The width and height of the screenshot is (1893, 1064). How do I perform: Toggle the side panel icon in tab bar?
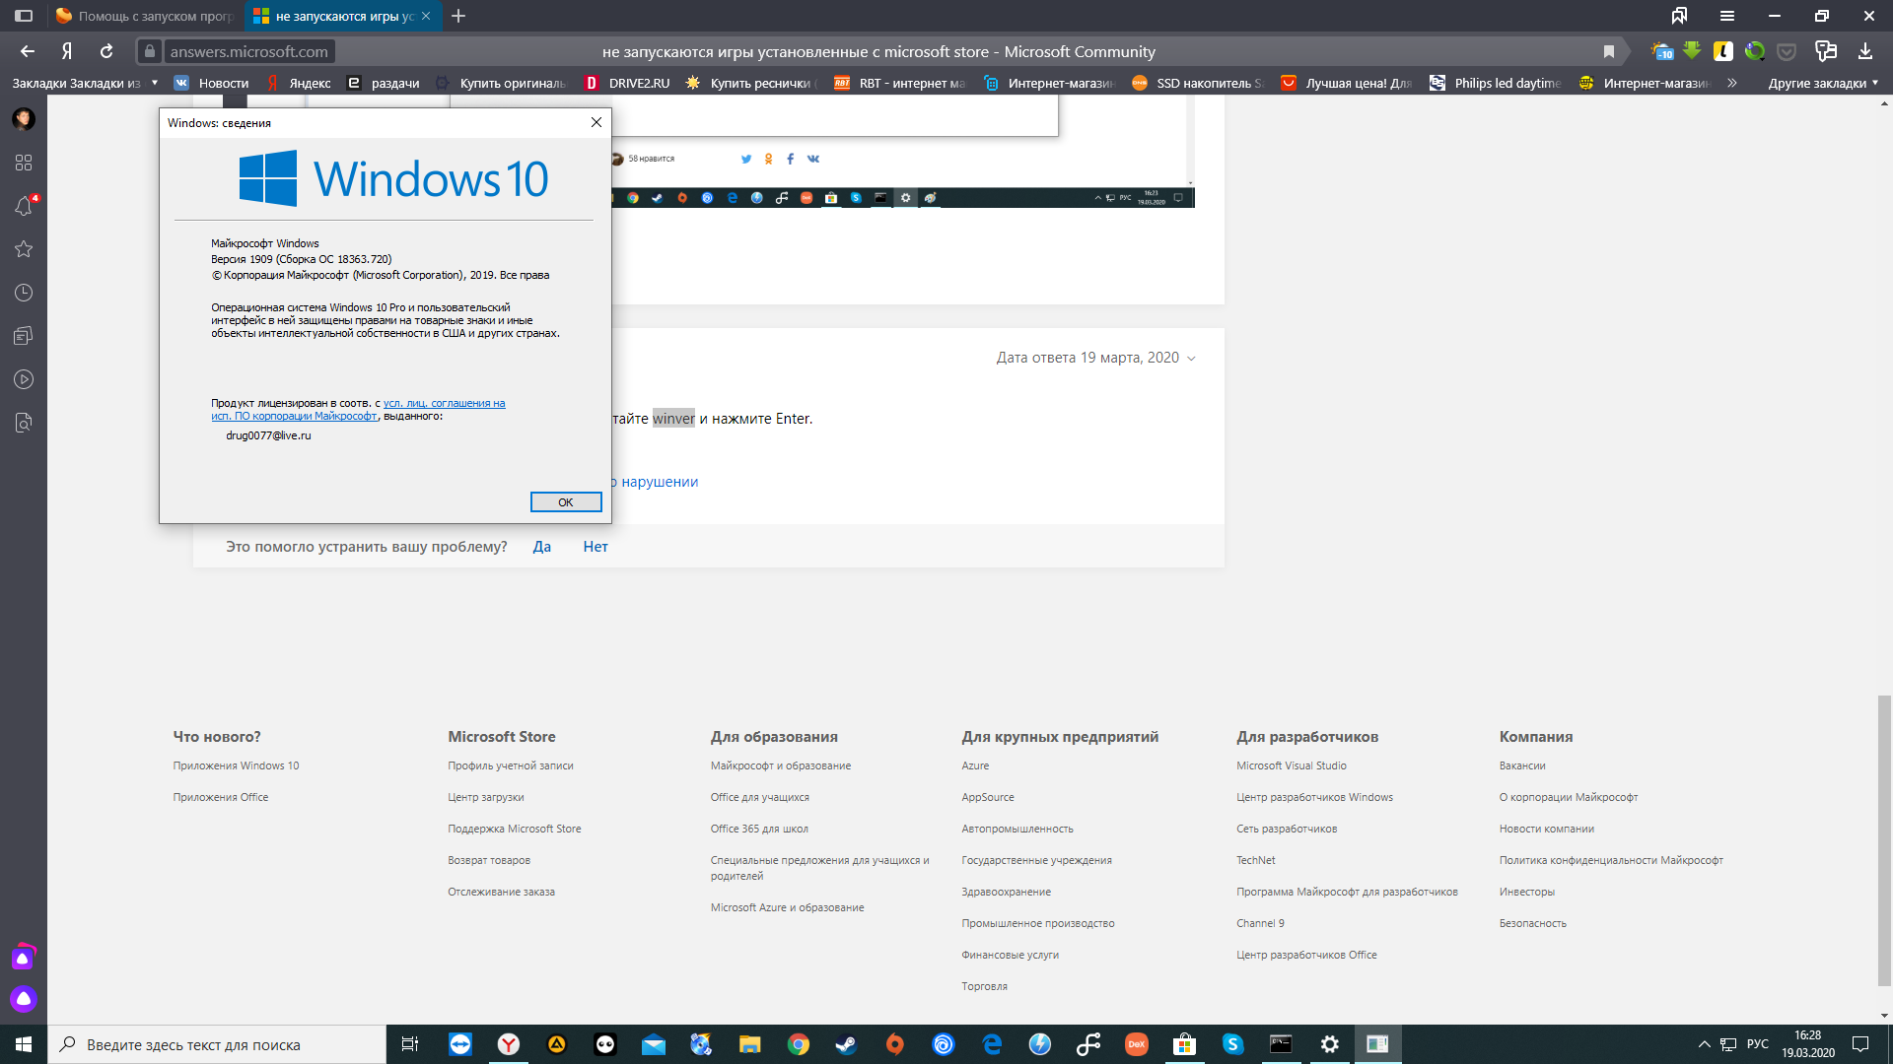click(x=24, y=16)
